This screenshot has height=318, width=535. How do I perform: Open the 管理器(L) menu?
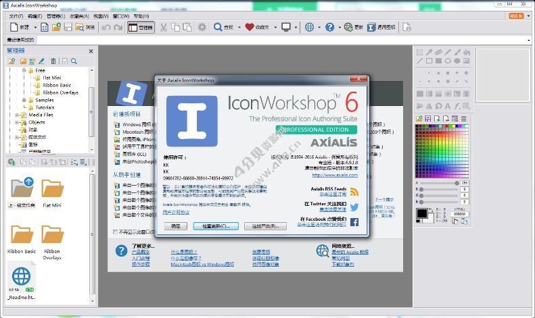56,16
